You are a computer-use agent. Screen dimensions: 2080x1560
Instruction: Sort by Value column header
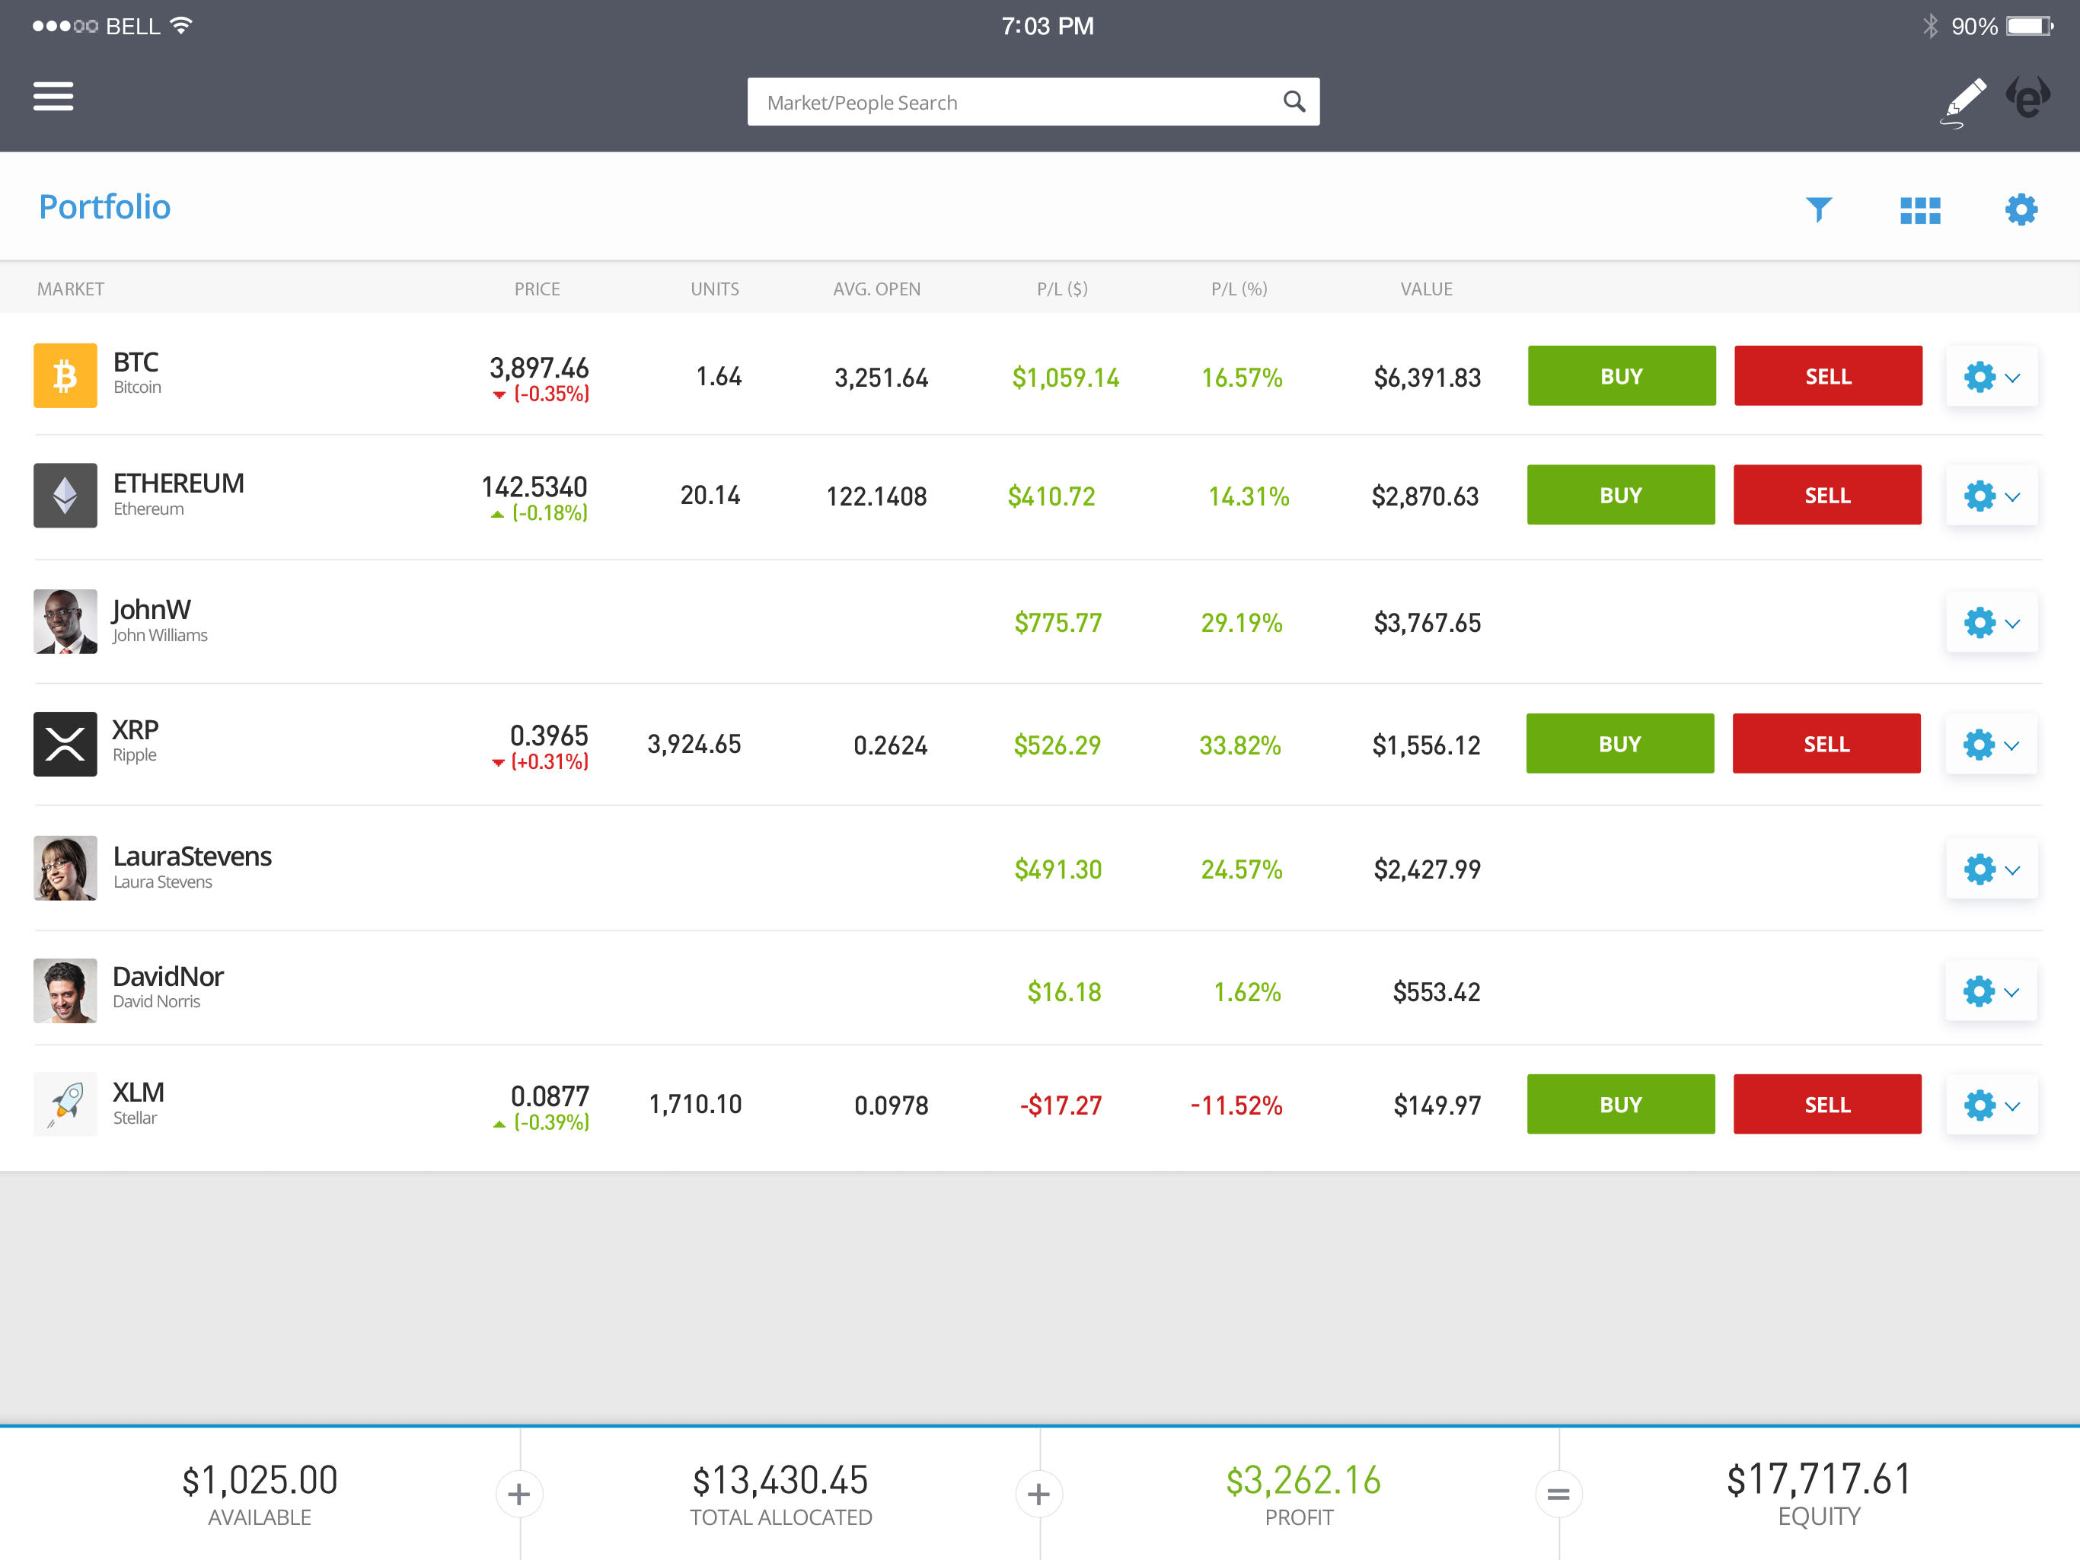1425,289
